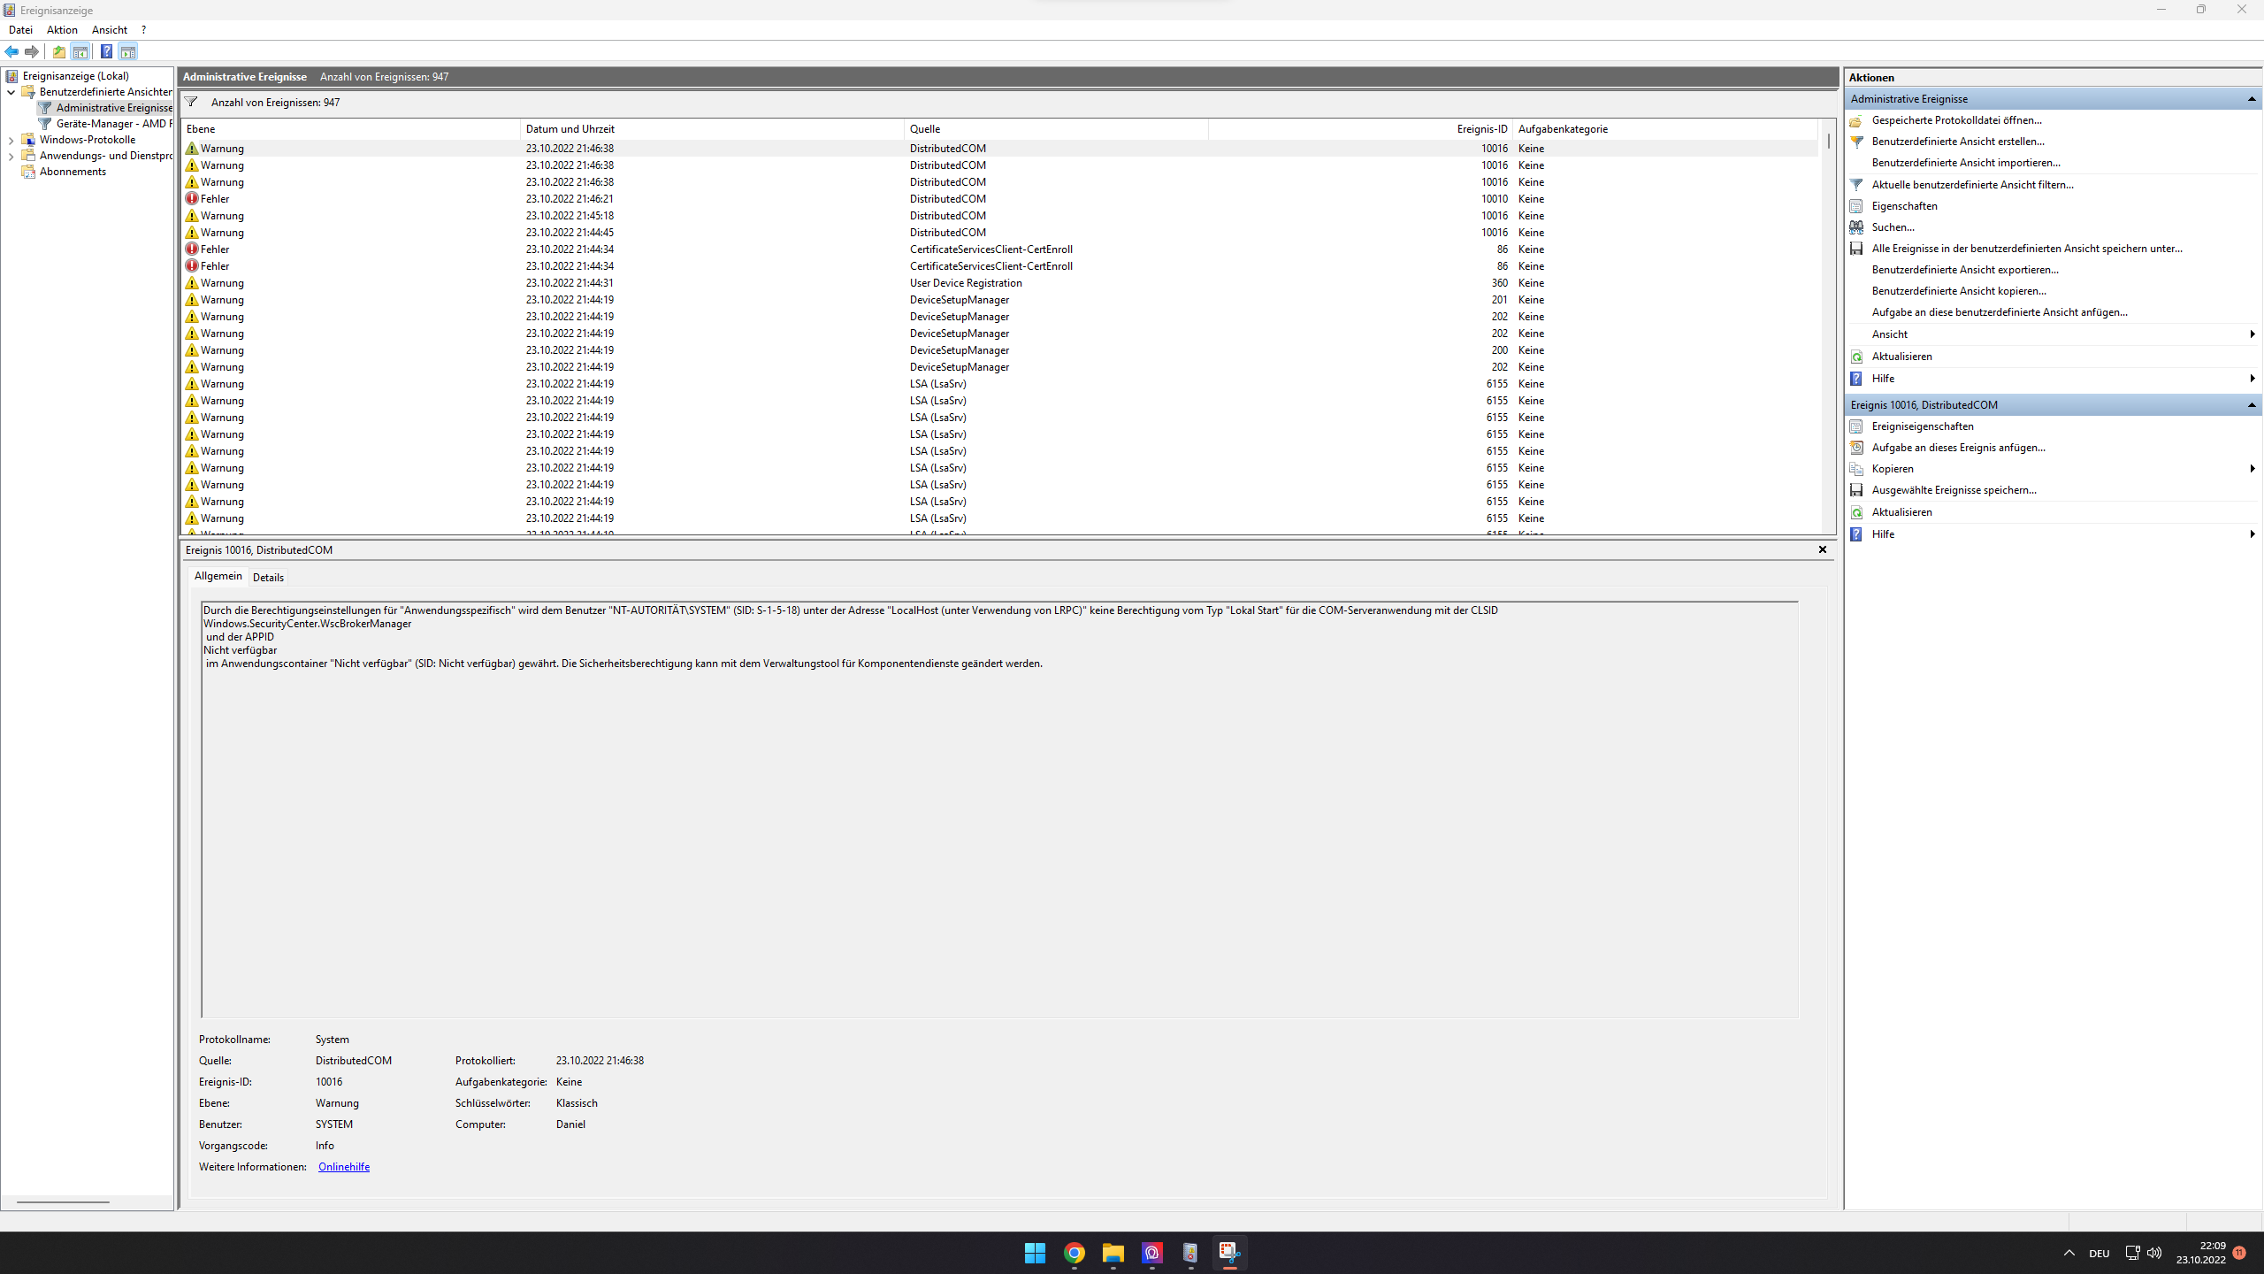The height and width of the screenshot is (1274, 2264).
Task: Collapse Benutzerdefinierte Ansichten tree node
Action: 11,92
